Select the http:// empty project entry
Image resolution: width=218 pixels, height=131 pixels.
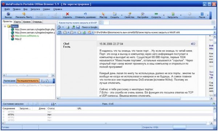pos(18,39)
